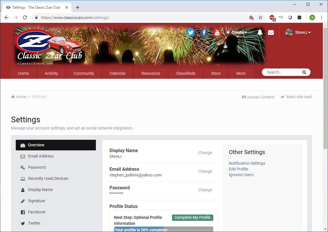Click the Complete My Profile button
The width and height of the screenshot is (328, 232).
[x=192, y=218]
